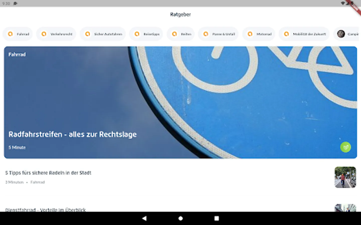Image resolution: width=361 pixels, height=225 pixels.
Task: Open article 5 Tipps fürs sichere Radeln
Action: point(48,173)
